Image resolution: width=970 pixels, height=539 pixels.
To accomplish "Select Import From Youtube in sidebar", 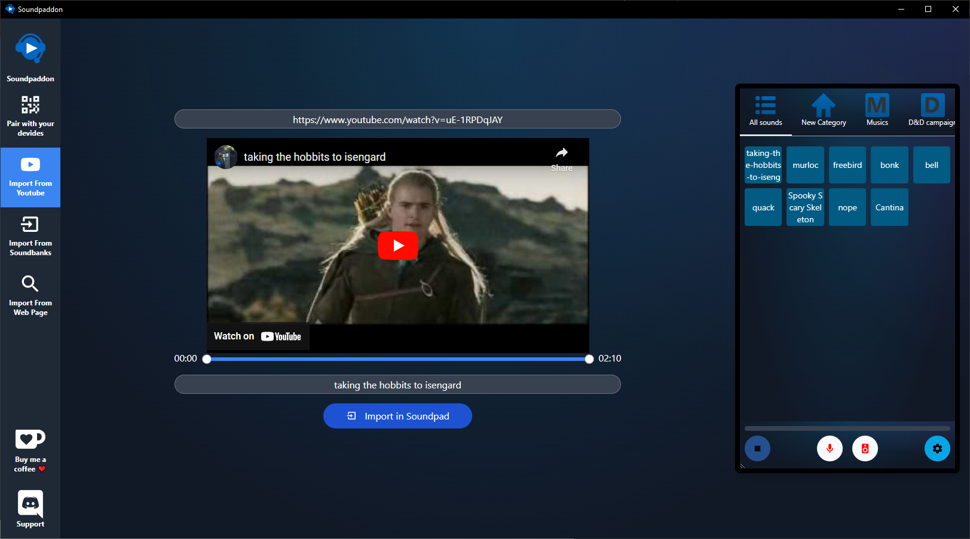I will point(30,177).
